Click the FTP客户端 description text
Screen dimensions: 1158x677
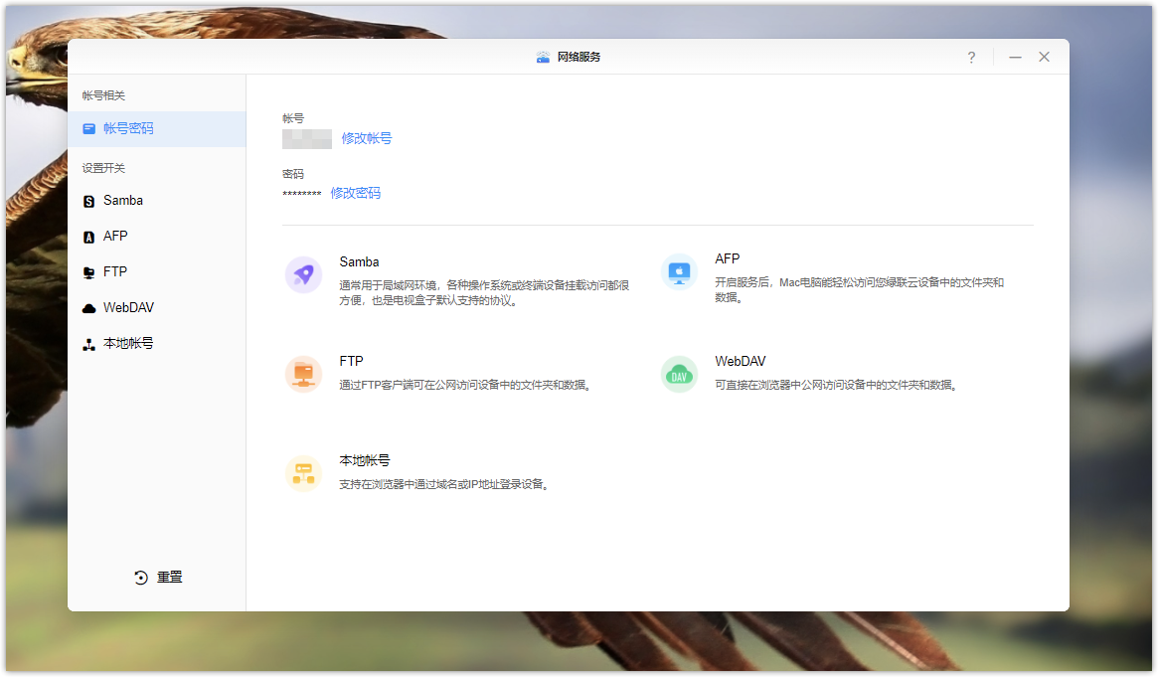click(x=465, y=385)
